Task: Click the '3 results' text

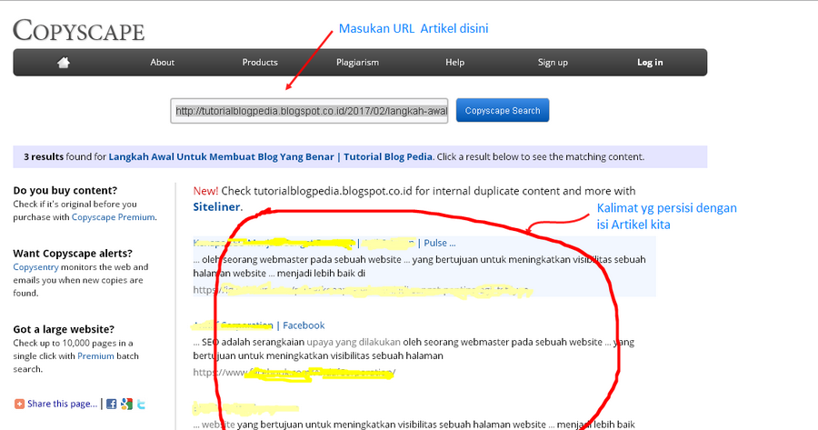Action: [44, 156]
